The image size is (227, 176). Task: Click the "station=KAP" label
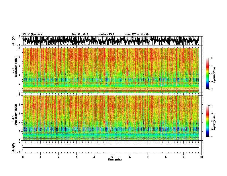pos(106,35)
